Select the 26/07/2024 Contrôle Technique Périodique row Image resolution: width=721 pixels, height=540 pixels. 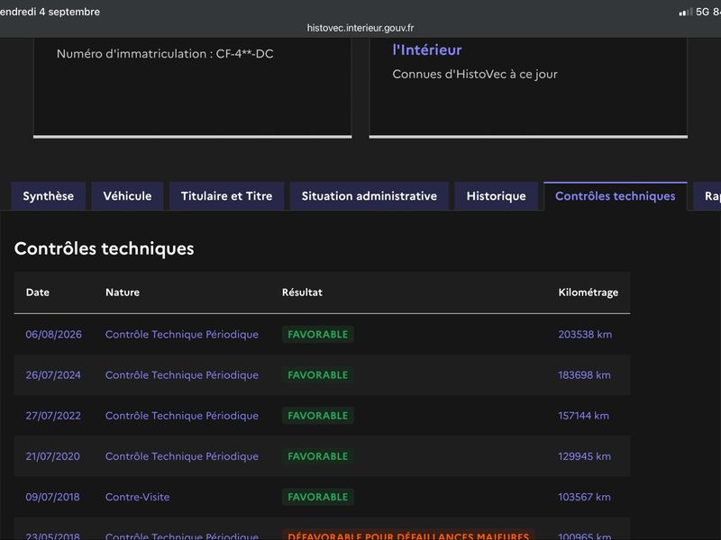[322, 374]
